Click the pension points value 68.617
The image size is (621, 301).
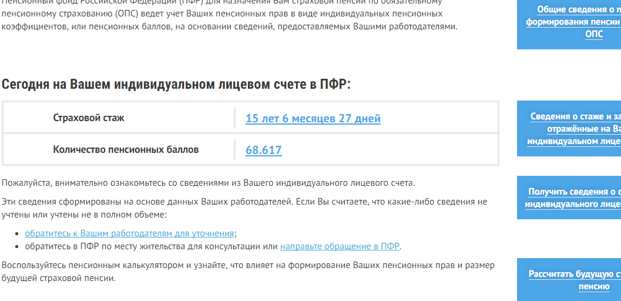coord(263,150)
